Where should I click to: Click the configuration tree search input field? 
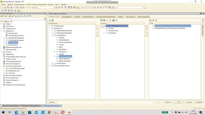(22, 19)
